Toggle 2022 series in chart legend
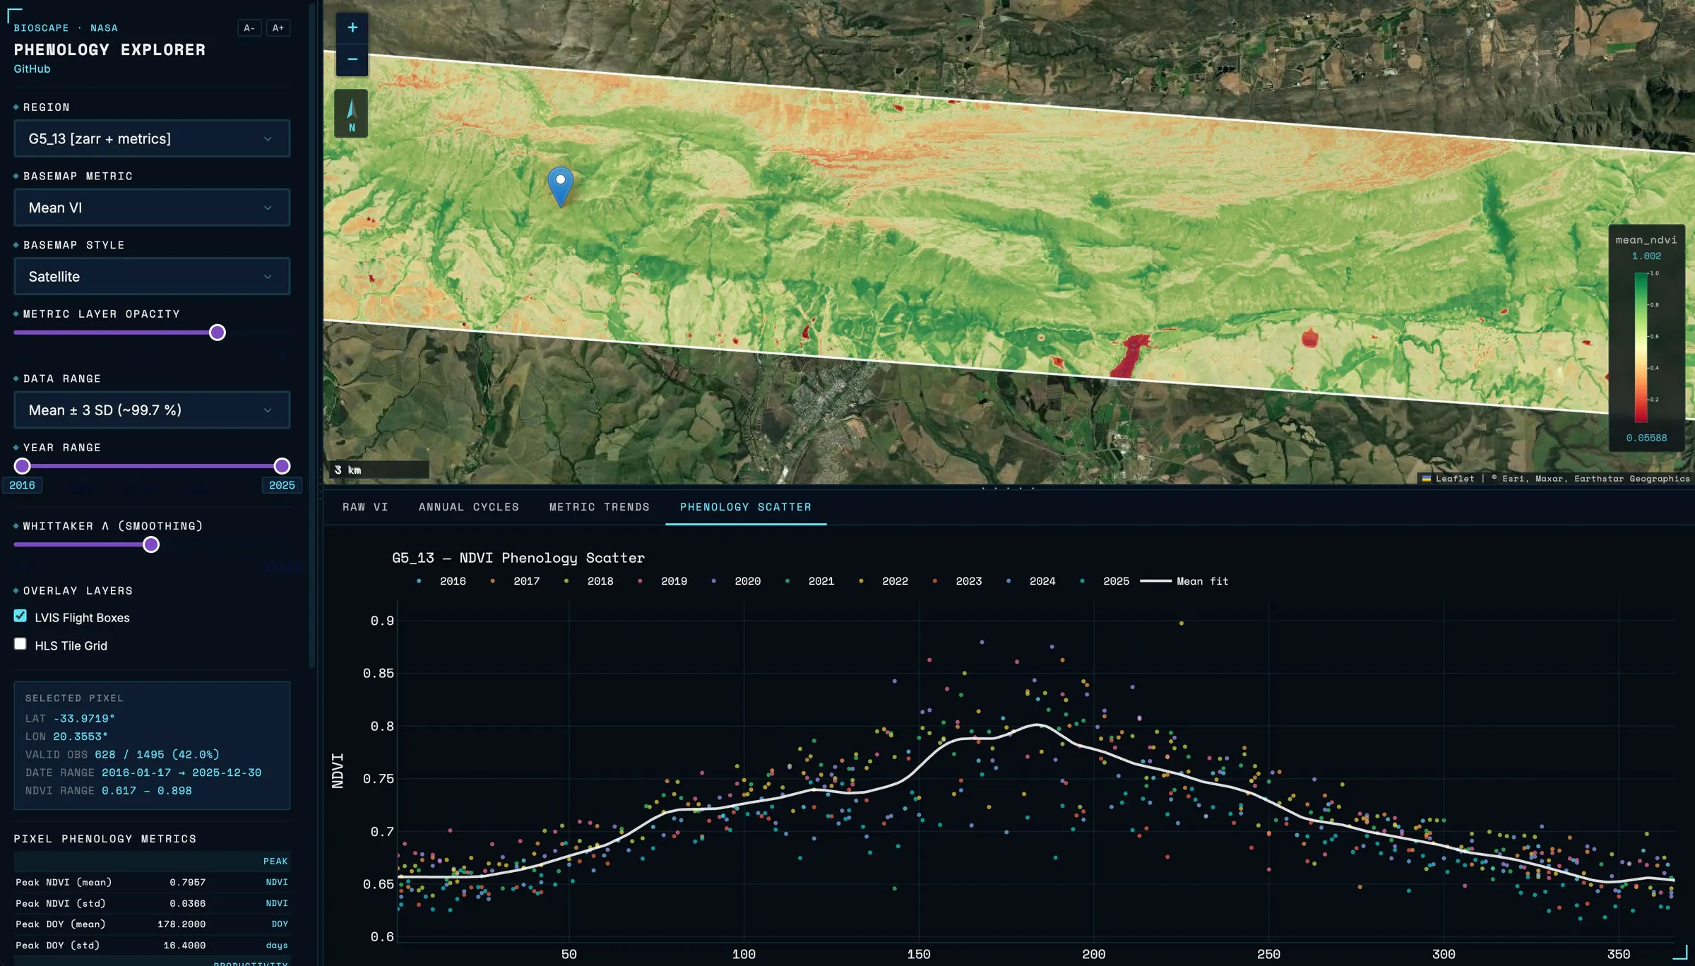 coord(884,581)
